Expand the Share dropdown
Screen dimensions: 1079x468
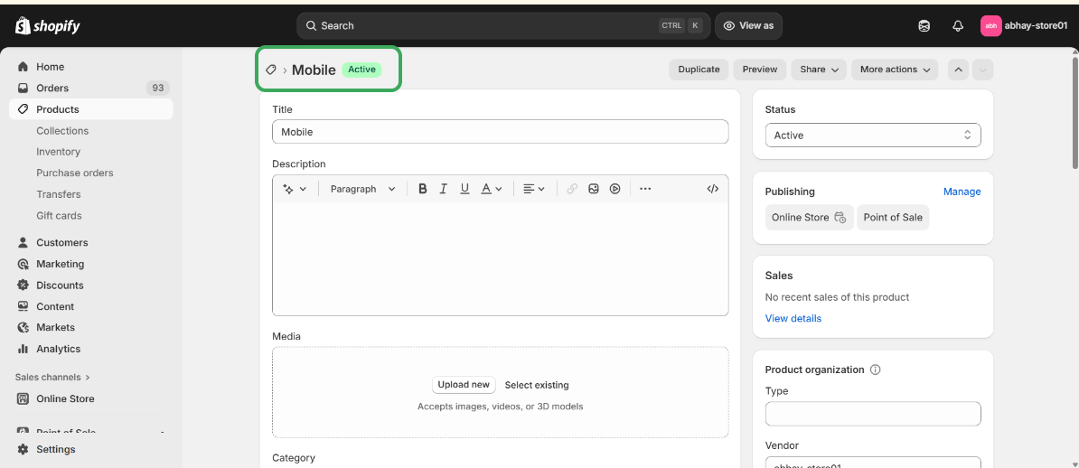coord(819,70)
